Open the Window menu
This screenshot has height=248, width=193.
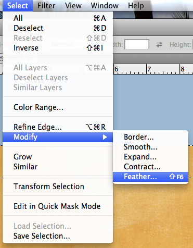tap(105, 6)
